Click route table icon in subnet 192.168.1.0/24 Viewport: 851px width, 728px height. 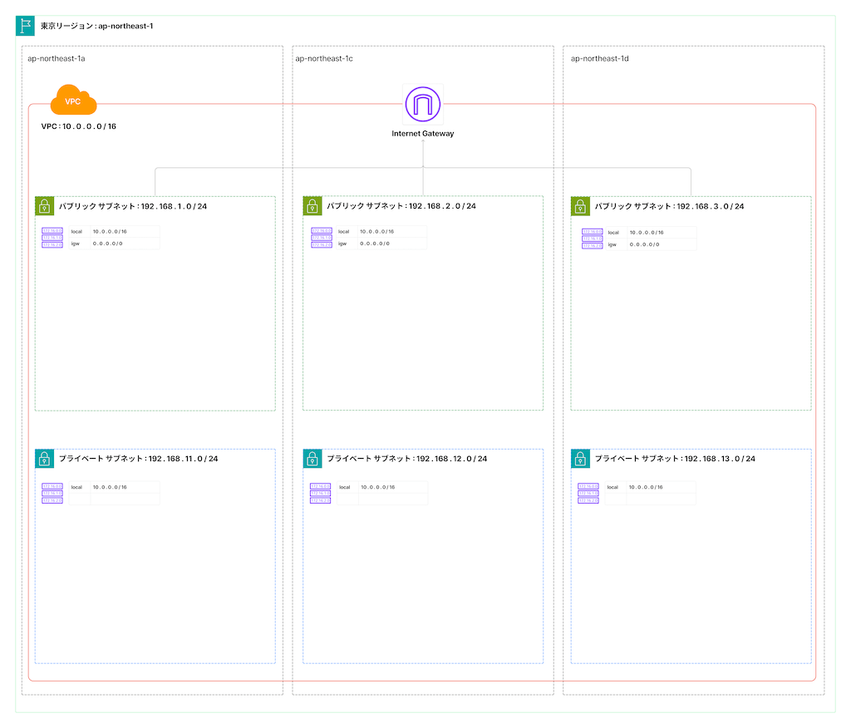52,238
